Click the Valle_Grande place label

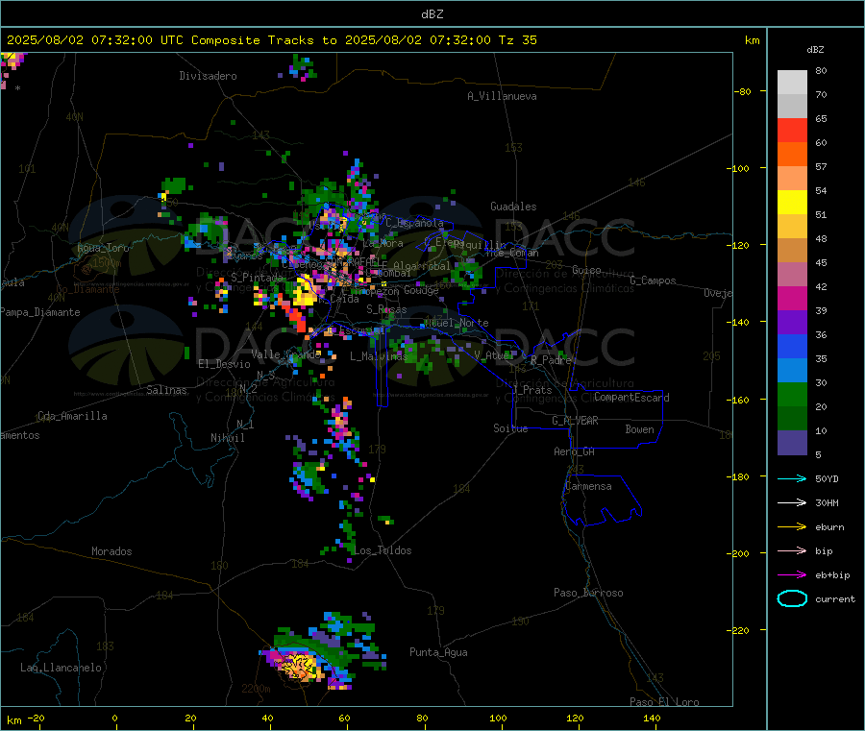click(x=286, y=355)
